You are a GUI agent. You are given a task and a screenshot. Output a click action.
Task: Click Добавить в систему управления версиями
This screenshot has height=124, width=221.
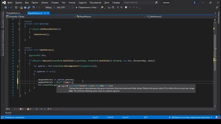pyautogui.click(x=190, y=117)
